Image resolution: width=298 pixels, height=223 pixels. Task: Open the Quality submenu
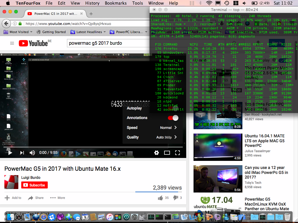point(152,137)
